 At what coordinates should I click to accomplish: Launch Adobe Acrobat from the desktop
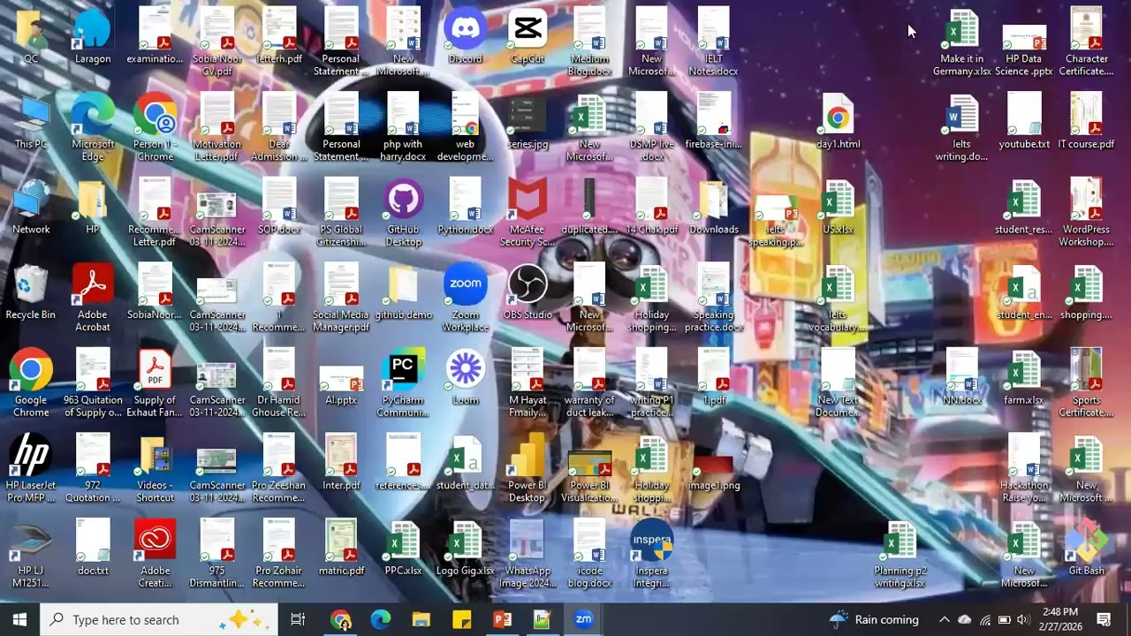pyautogui.click(x=93, y=299)
